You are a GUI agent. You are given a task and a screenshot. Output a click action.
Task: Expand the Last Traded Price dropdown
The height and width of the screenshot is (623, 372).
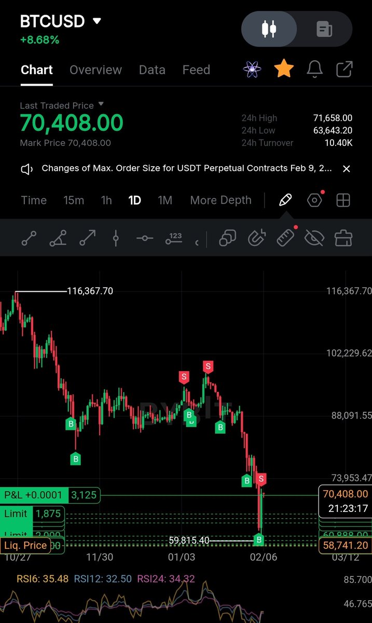(101, 104)
